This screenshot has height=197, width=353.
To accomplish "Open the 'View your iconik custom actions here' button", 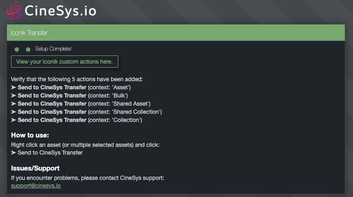I will point(64,62).
